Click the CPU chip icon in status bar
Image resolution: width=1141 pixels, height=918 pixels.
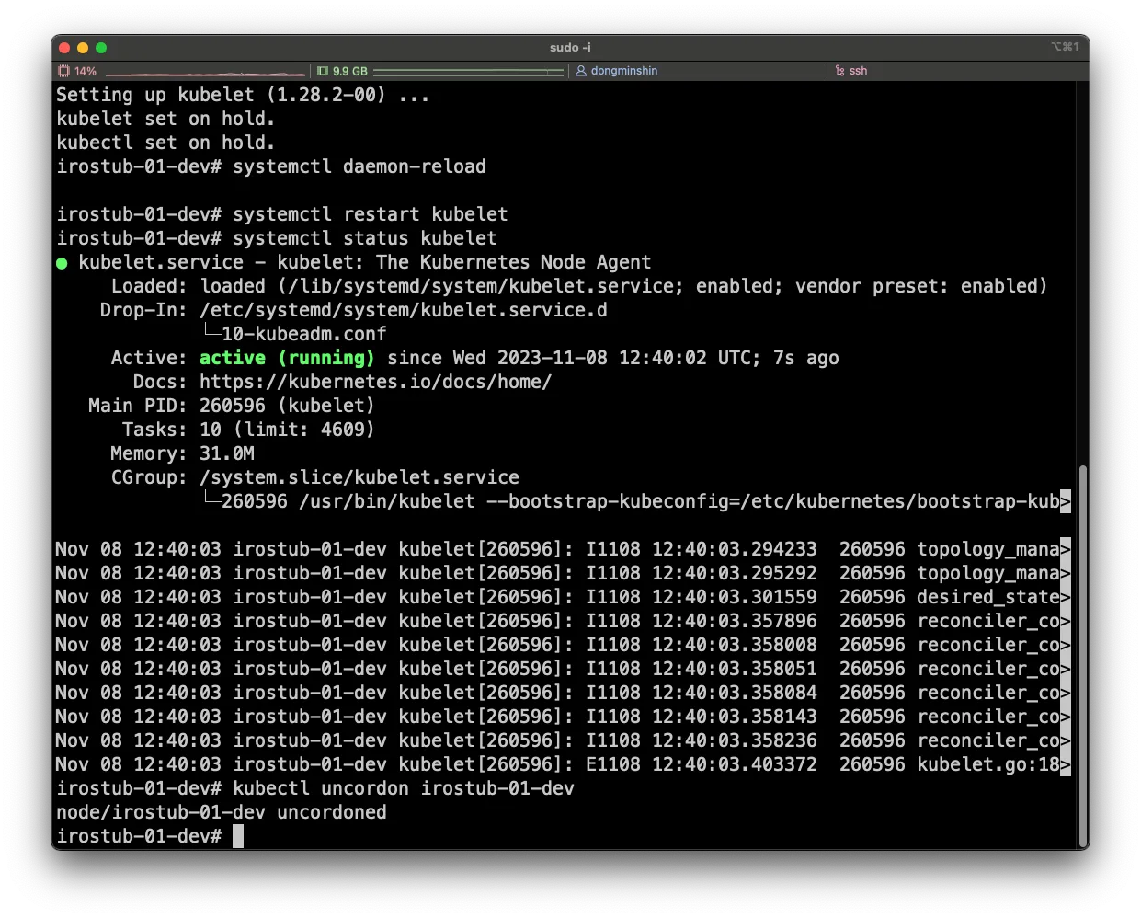pyautogui.click(x=63, y=71)
